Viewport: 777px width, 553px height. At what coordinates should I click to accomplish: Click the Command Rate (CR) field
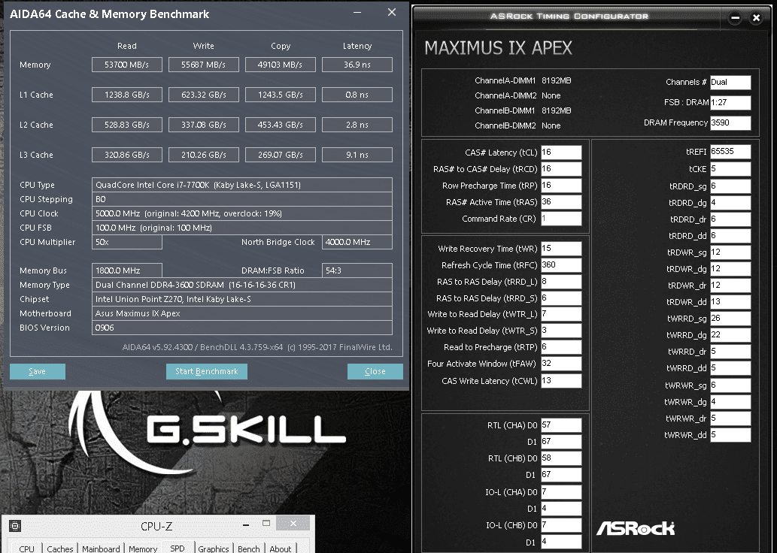(561, 219)
